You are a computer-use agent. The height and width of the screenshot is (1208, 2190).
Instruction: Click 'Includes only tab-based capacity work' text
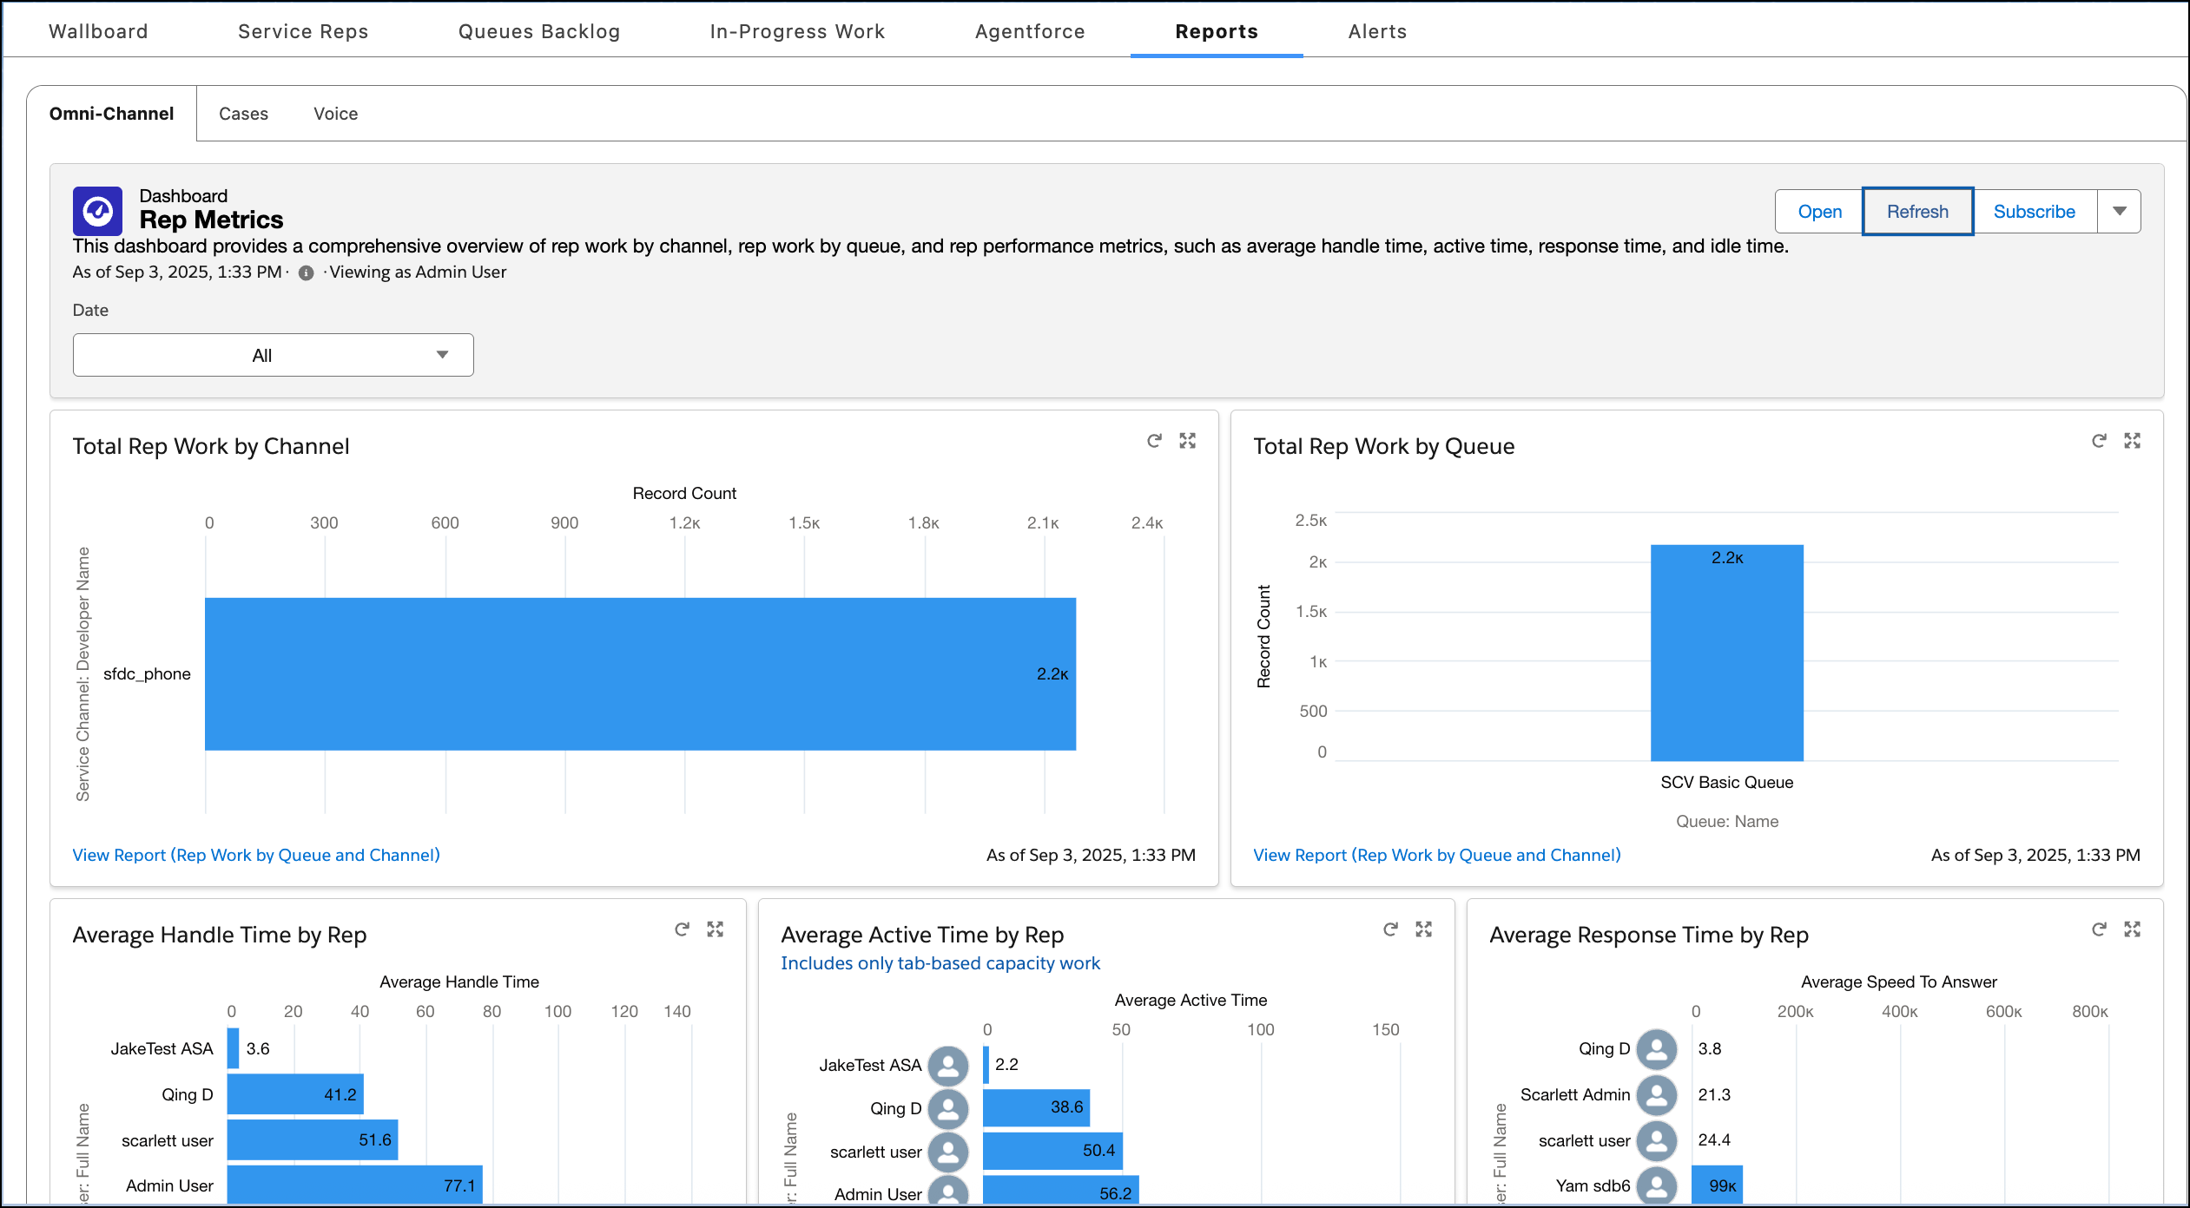point(940,963)
